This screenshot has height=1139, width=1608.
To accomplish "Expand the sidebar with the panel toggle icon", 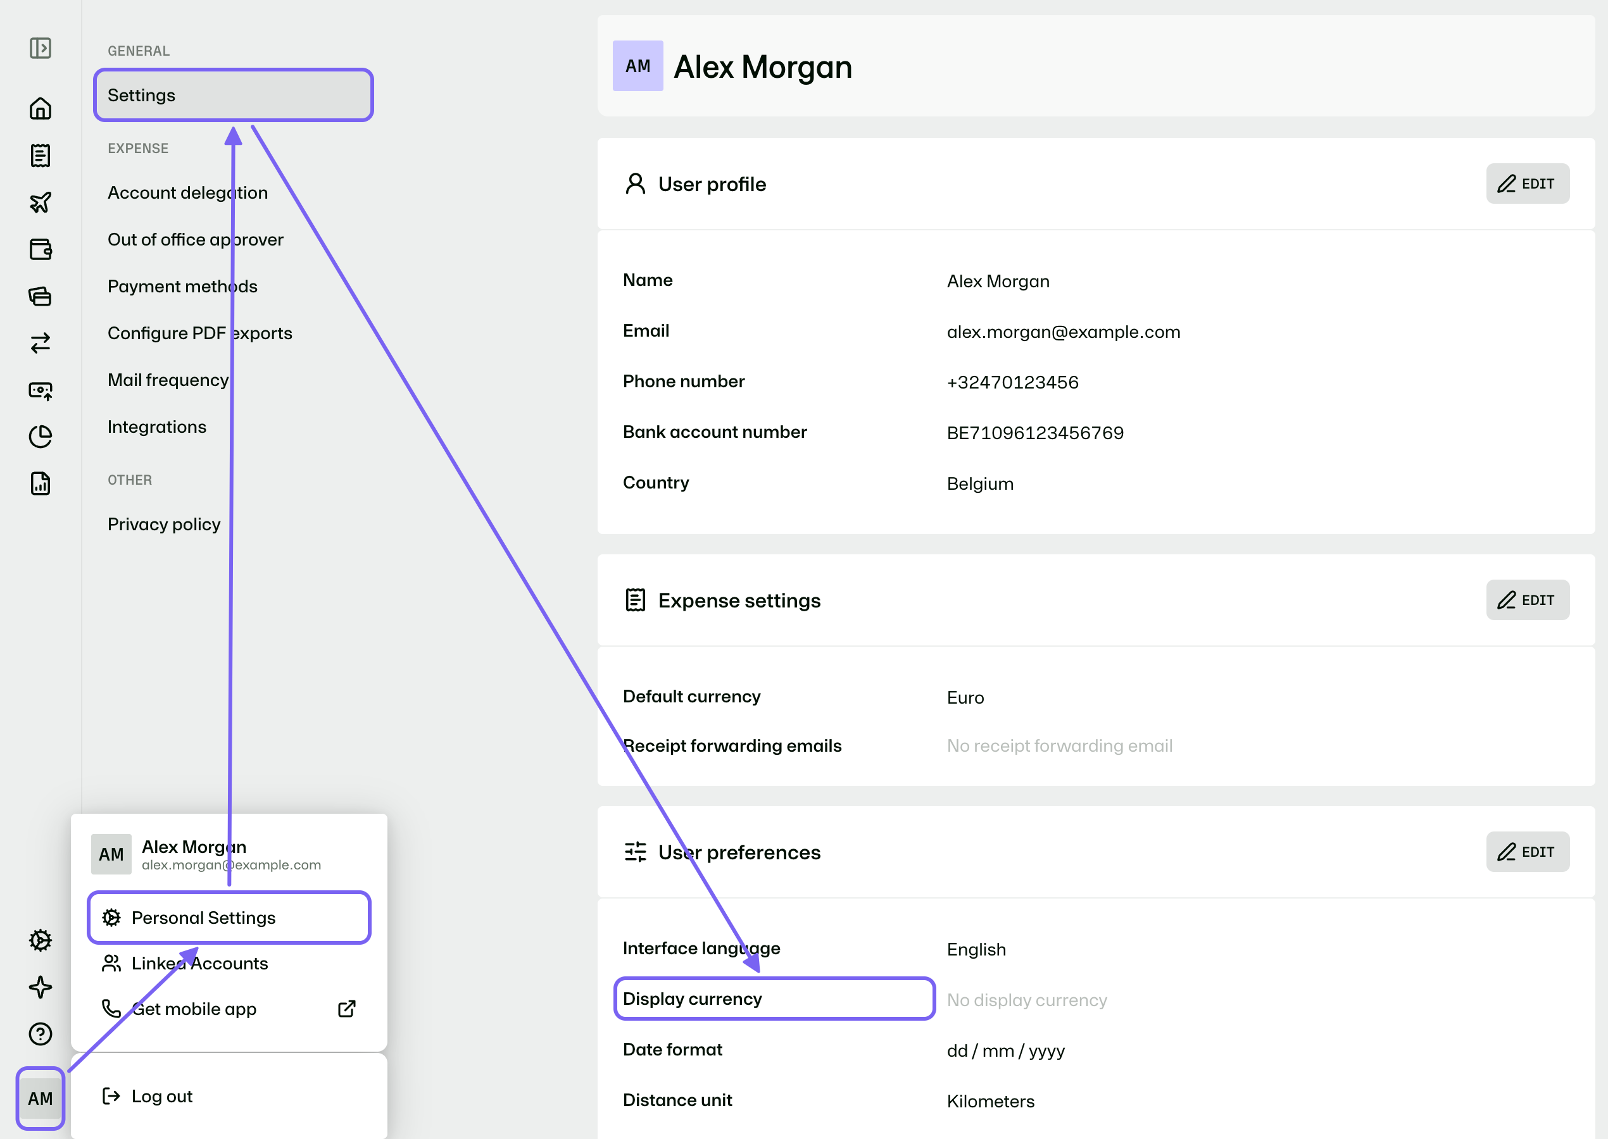I will [x=40, y=48].
